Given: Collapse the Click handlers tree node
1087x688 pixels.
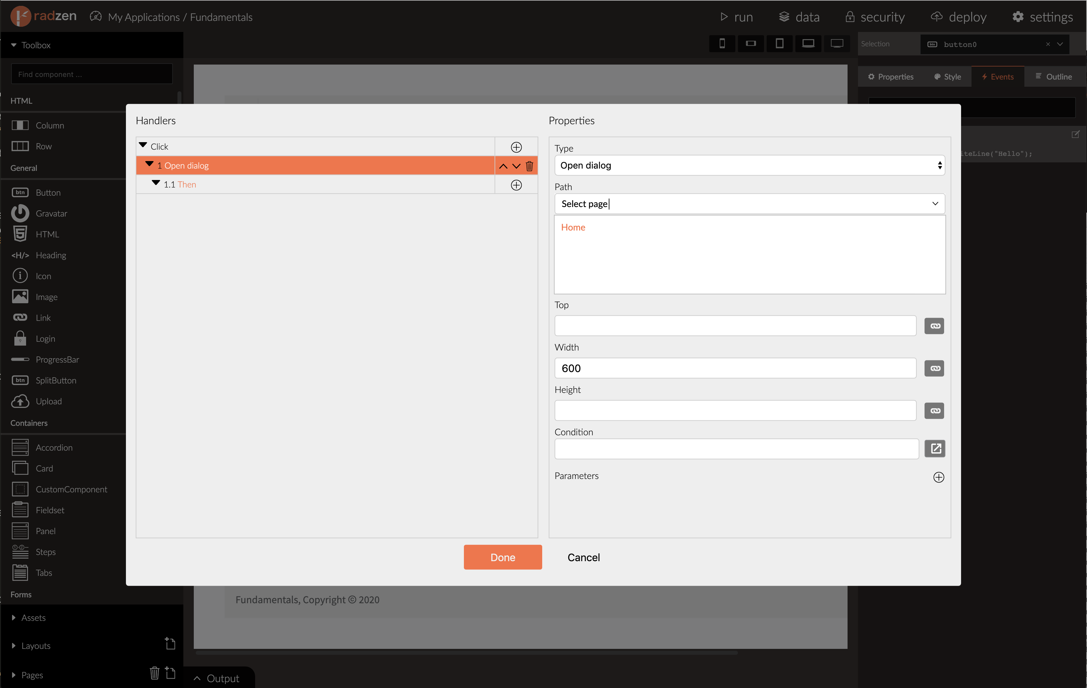Looking at the screenshot, I should [143, 145].
